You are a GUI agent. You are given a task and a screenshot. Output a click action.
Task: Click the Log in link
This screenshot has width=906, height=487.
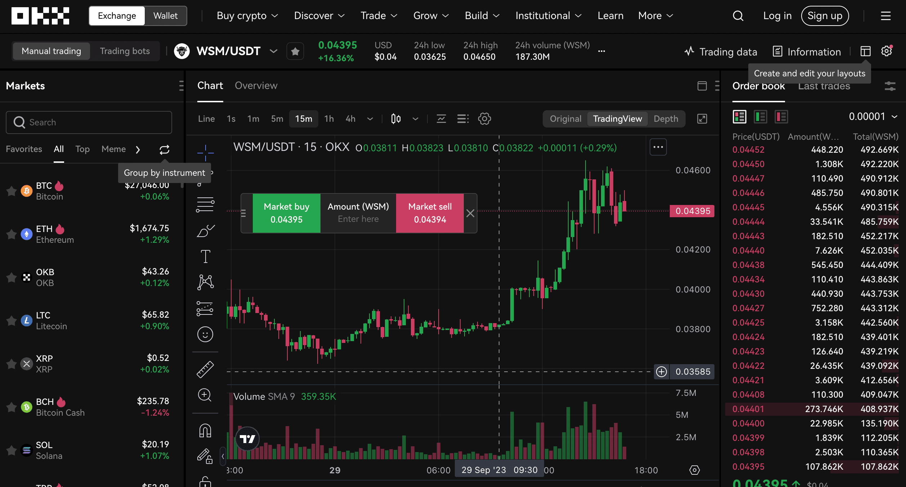[x=777, y=16]
